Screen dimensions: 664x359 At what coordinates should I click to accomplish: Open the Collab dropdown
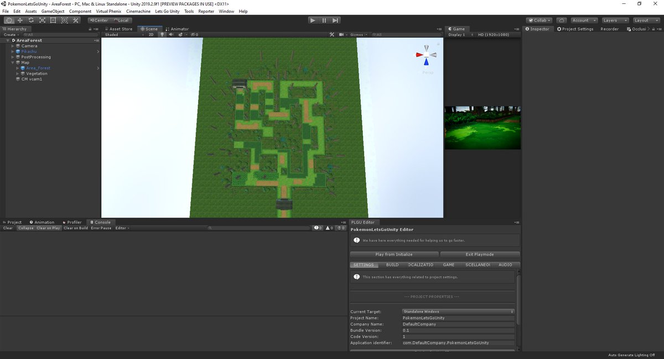point(539,20)
